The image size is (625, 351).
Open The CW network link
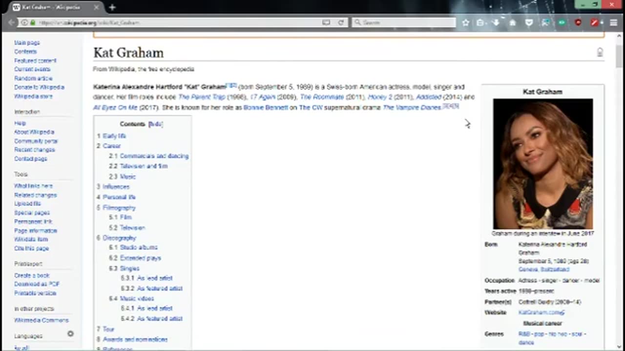(311, 107)
